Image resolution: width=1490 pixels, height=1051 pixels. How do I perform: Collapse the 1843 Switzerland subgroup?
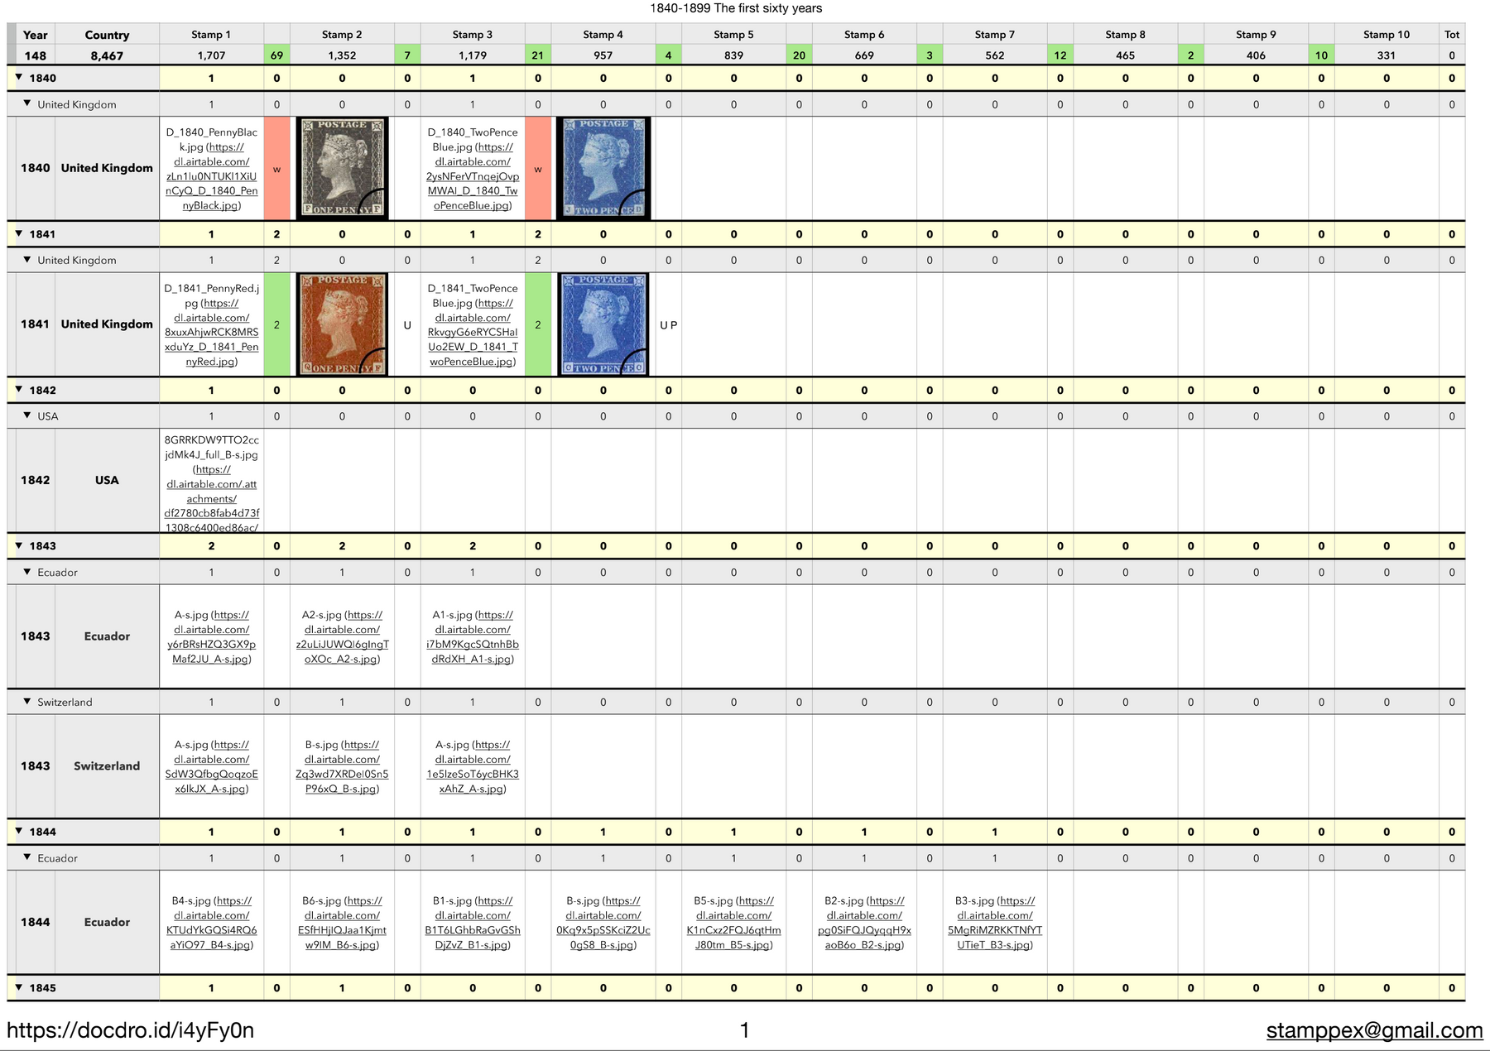[27, 701]
